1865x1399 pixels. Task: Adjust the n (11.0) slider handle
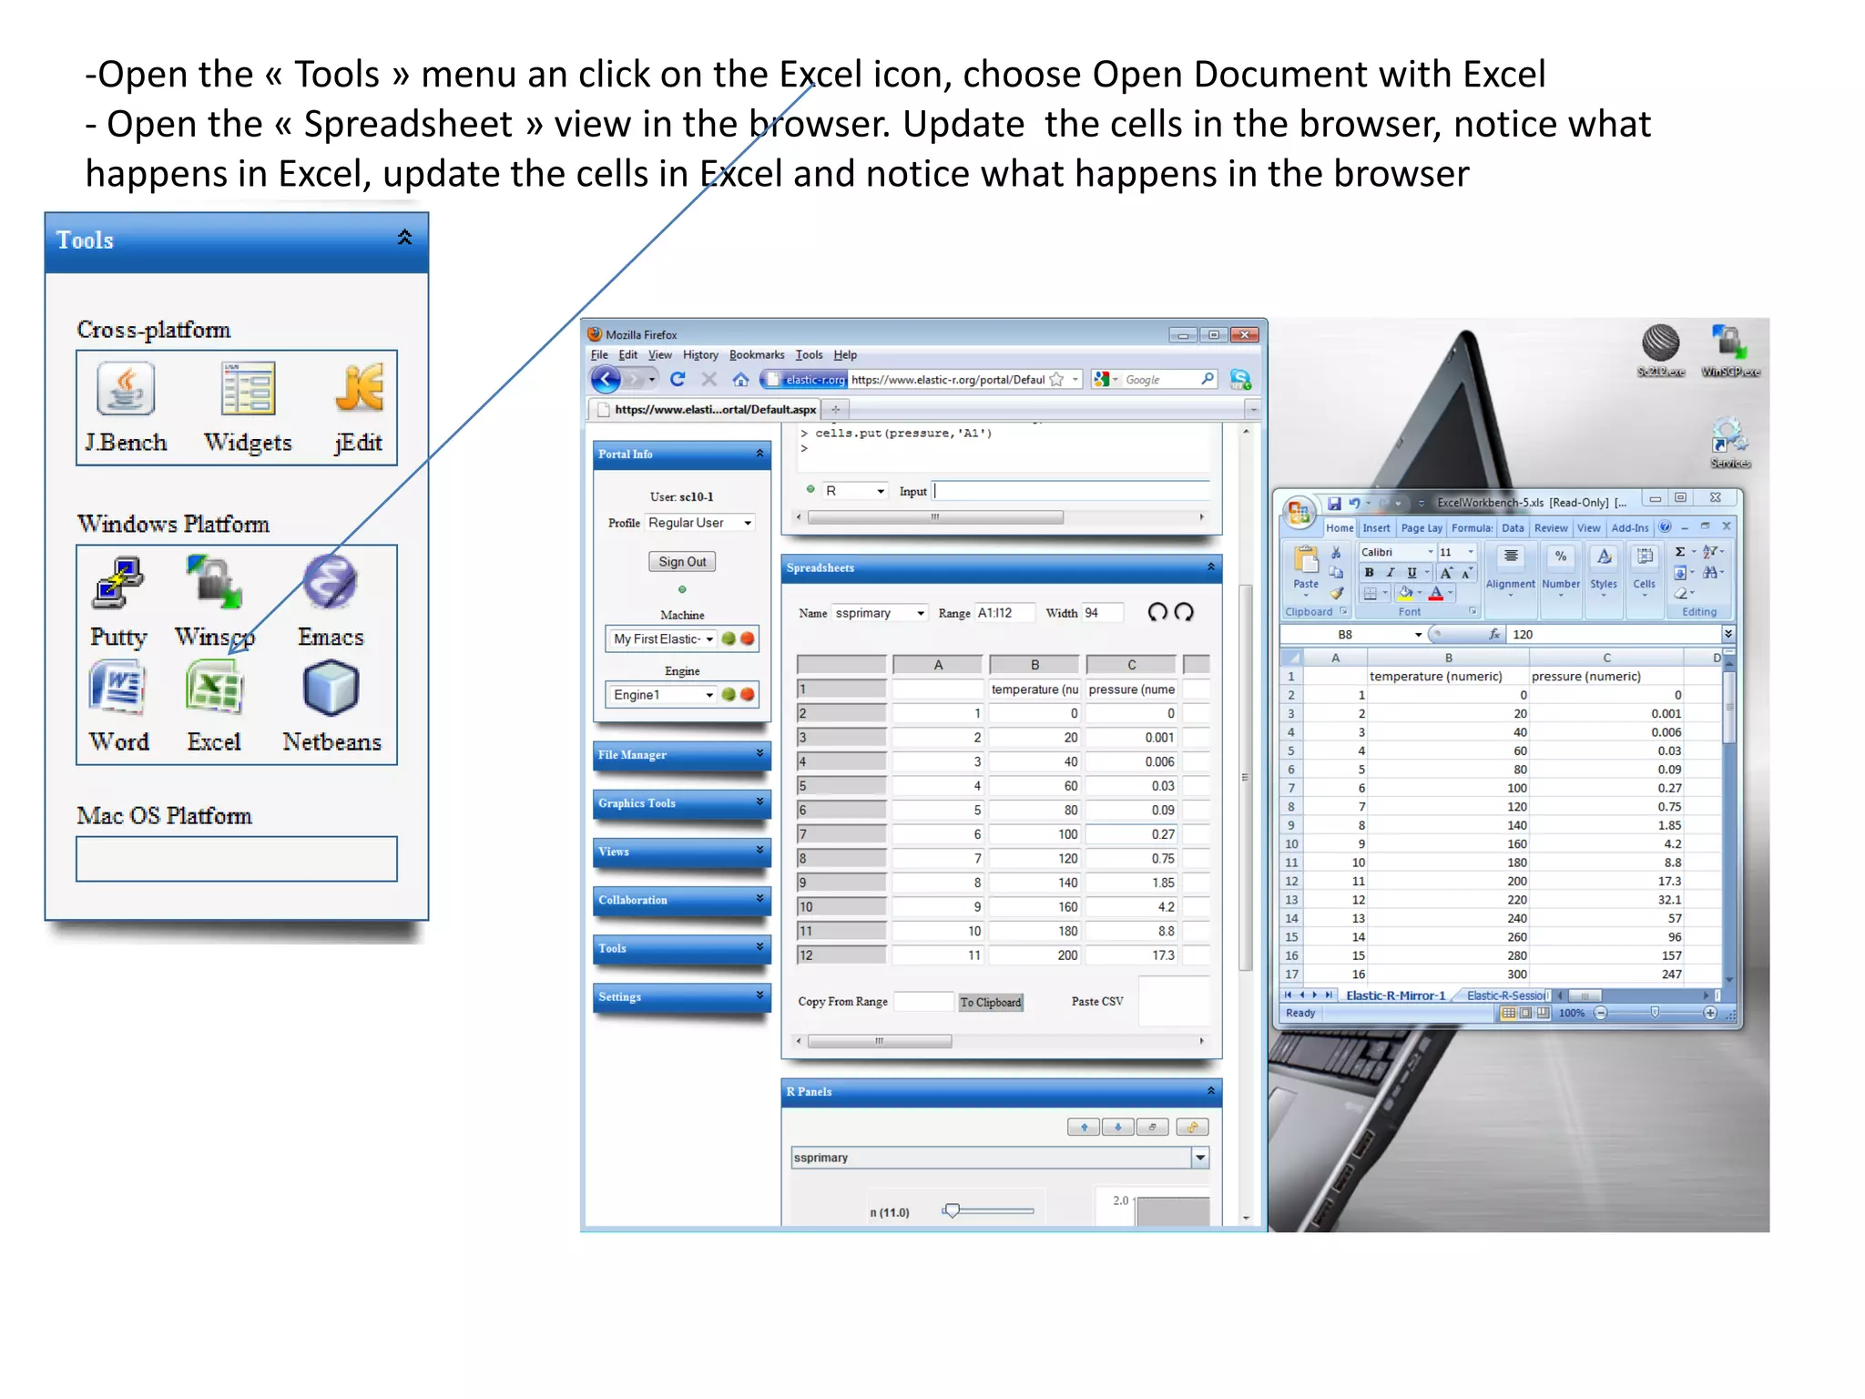coord(952,1210)
